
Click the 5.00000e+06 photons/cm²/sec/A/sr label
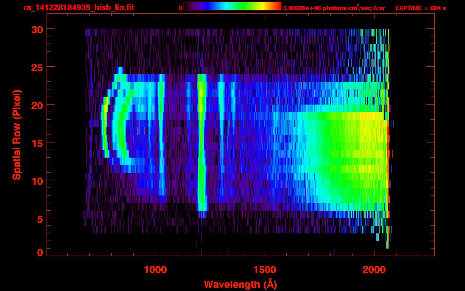click(334, 8)
